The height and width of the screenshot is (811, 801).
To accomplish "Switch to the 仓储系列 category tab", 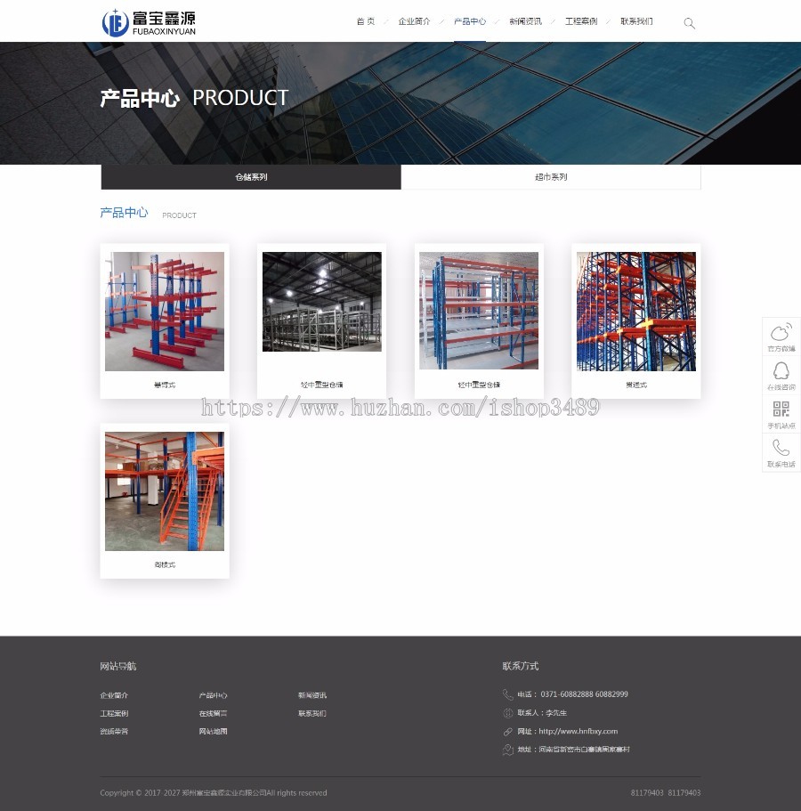I will (251, 177).
